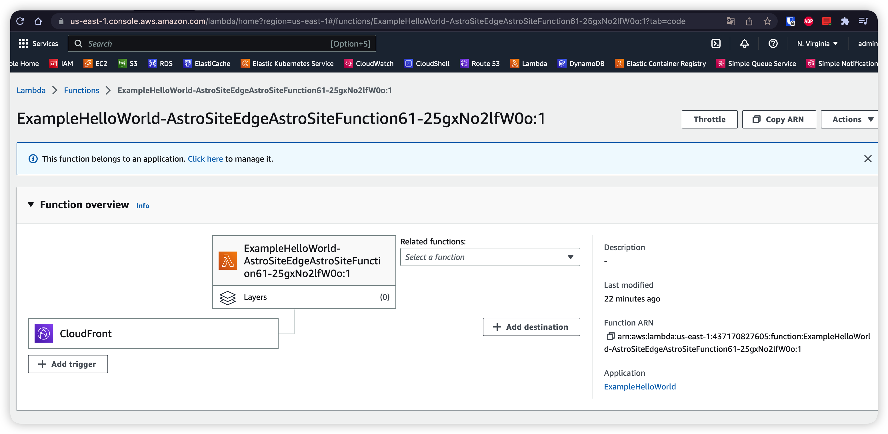Open the N. Virginia region selector
This screenshot has height=434, width=888.
click(x=817, y=43)
